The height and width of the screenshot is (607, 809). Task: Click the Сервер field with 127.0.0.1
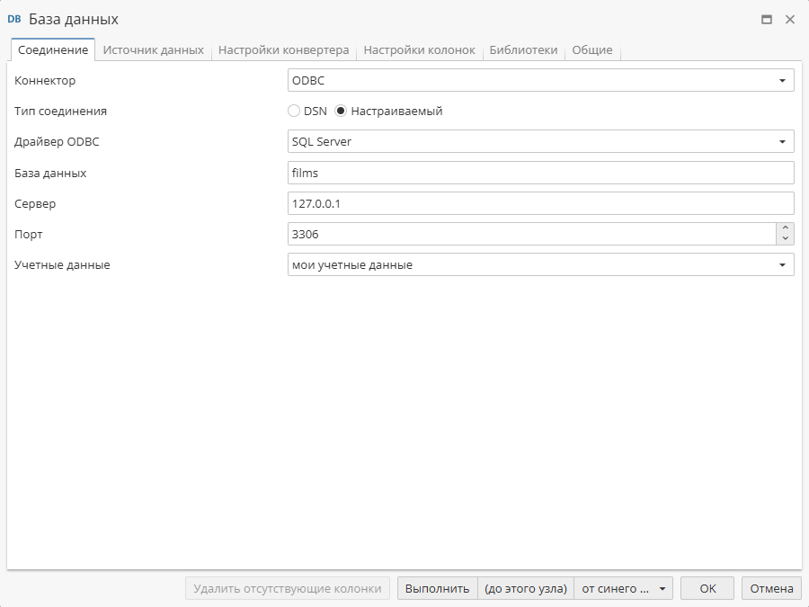pyautogui.click(x=539, y=202)
